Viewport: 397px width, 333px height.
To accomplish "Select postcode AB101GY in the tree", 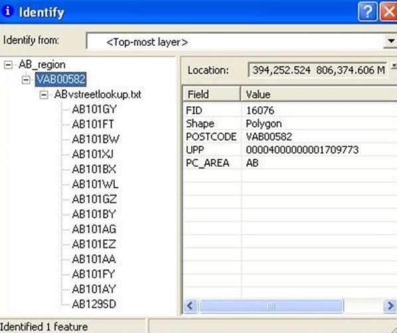I will (x=94, y=110).
